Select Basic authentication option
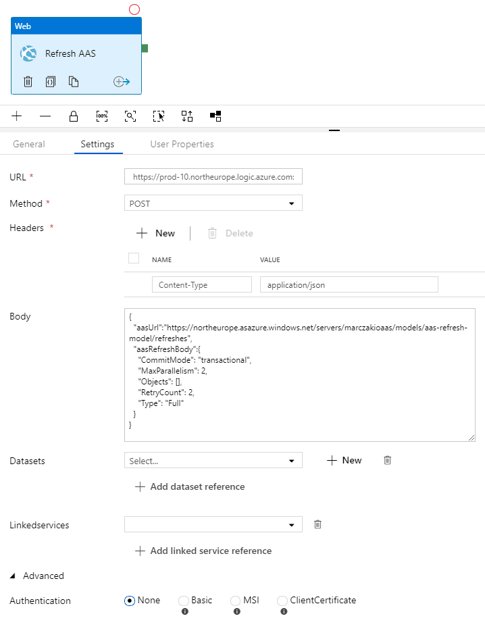The width and height of the screenshot is (485, 631). (x=184, y=601)
